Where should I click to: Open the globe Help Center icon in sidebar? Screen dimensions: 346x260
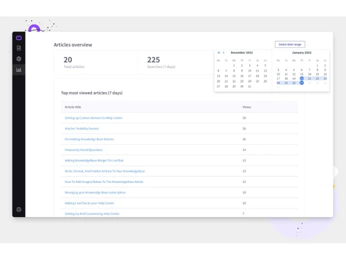[x=19, y=59]
